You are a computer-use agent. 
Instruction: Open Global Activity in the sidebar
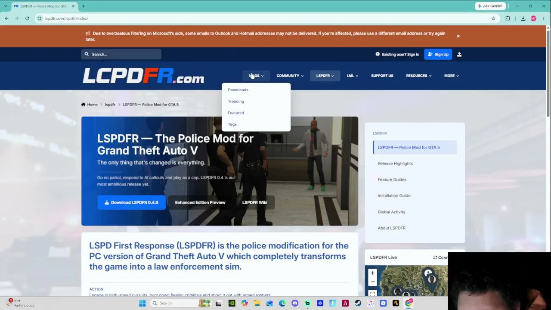click(x=391, y=212)
